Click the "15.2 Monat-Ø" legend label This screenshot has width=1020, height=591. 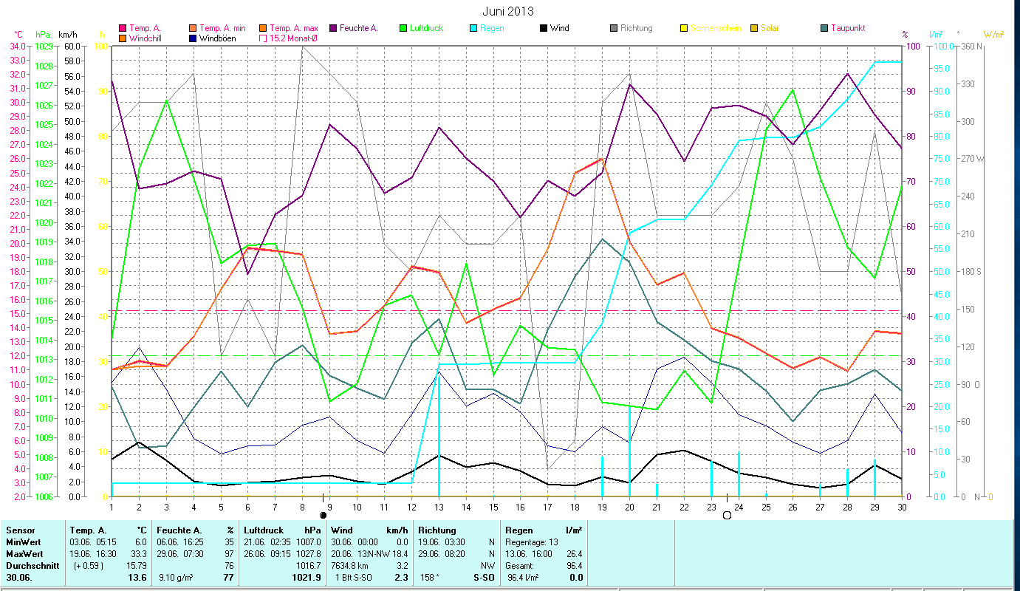pos(294,38)
